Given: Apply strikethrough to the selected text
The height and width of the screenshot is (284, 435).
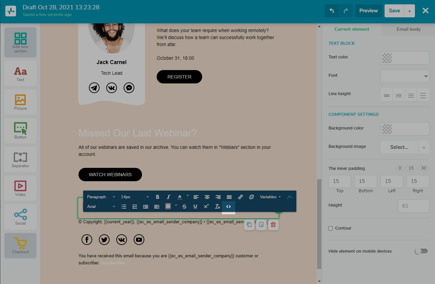Looking at the screenshot, I should click(184, 207).
